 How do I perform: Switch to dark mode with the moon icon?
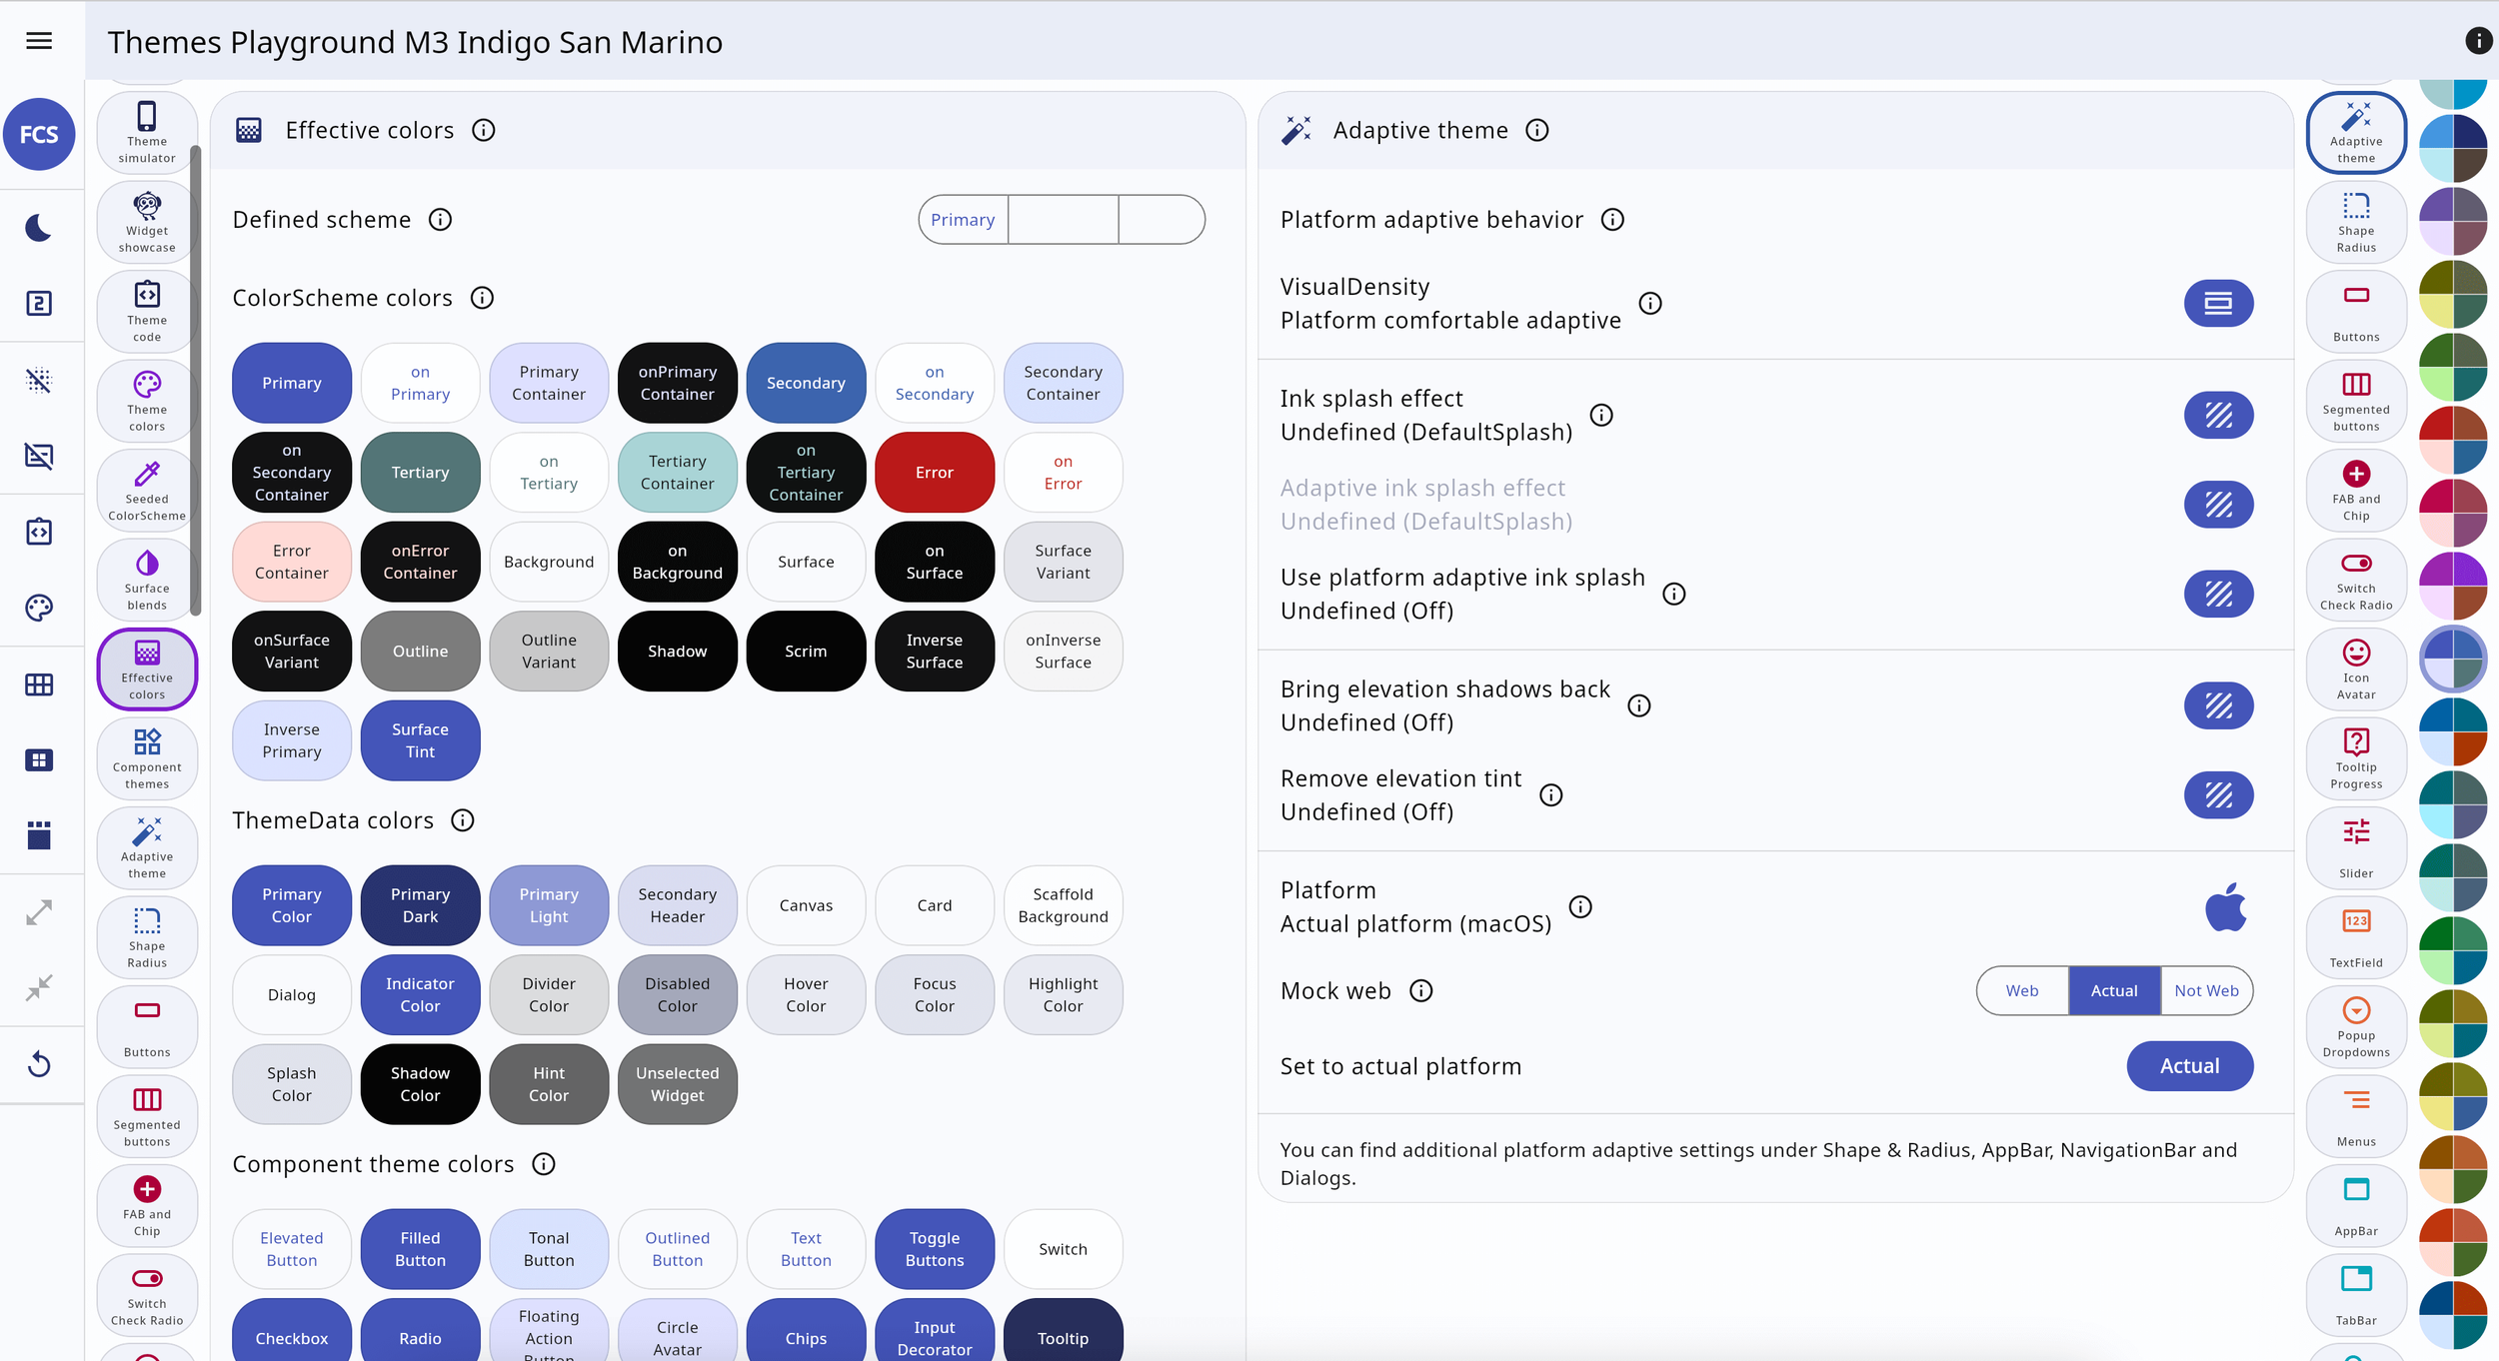pyautogui.click(x=39, y=227)
